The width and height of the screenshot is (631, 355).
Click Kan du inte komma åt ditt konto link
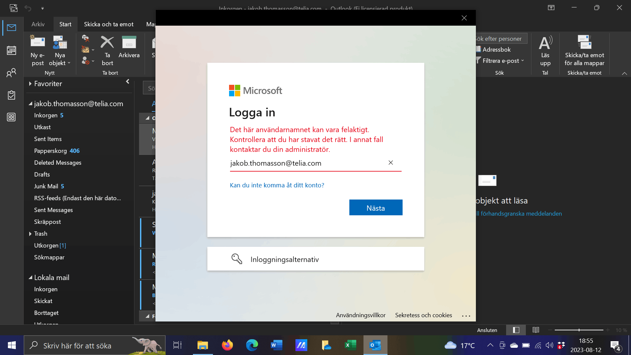point(277,185)
